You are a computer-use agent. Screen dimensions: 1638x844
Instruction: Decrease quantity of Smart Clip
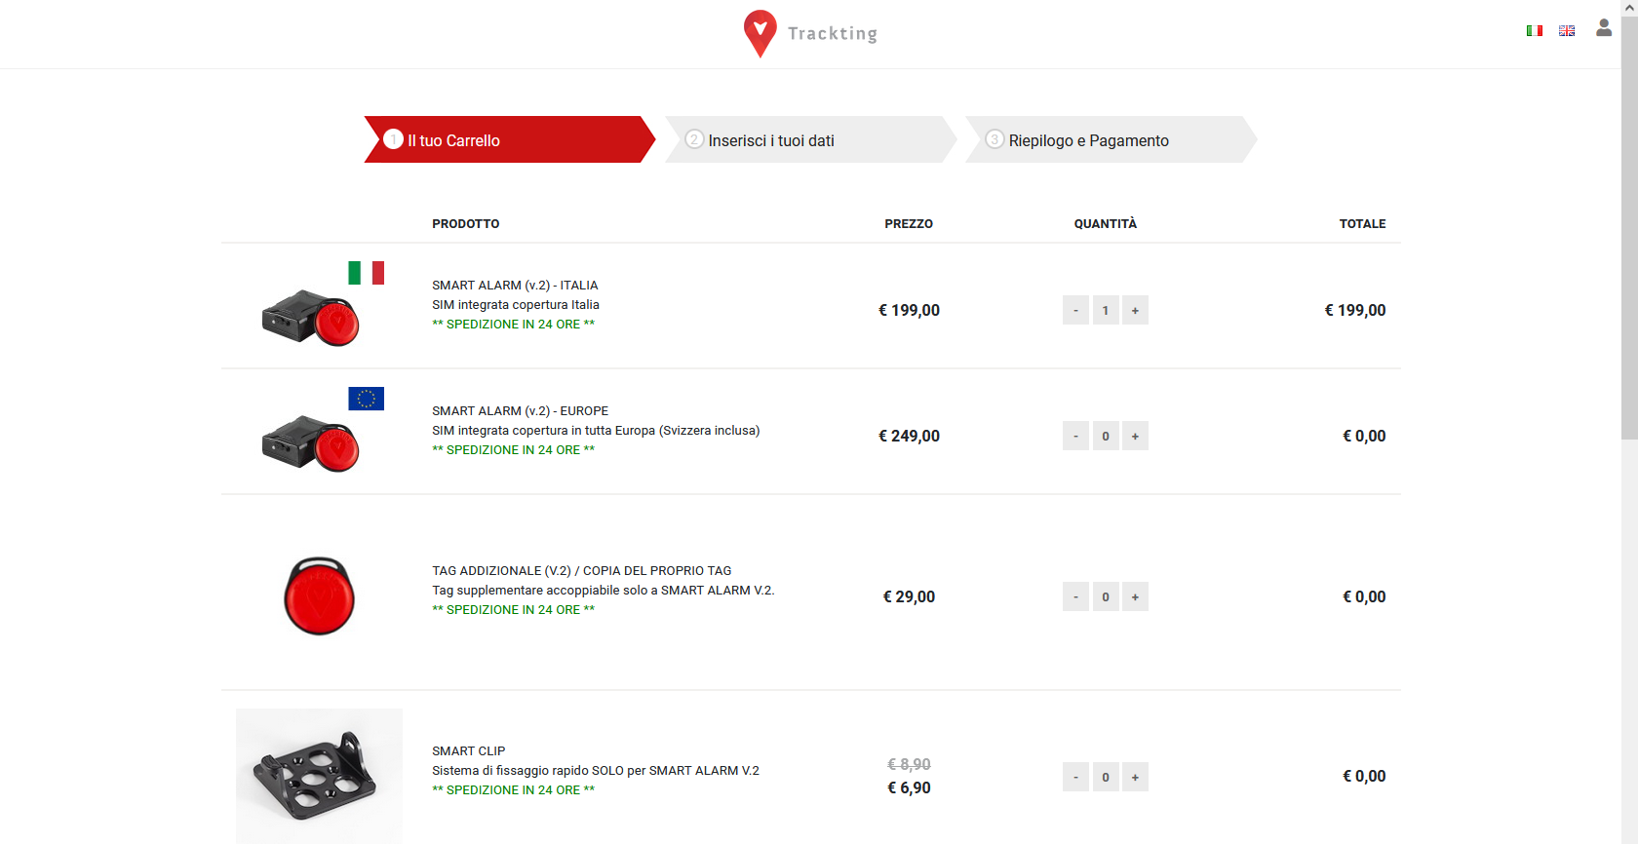[x=1075, y=777]
